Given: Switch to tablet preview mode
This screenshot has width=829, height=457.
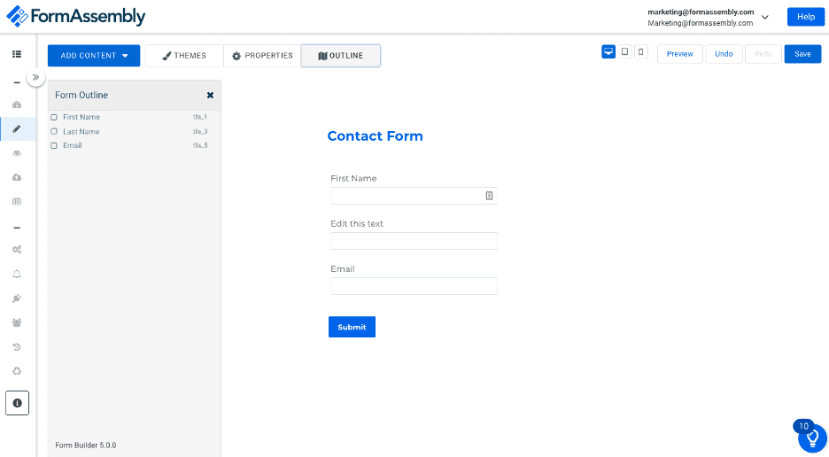Looking at the screenshot, I should coord(625,52).
